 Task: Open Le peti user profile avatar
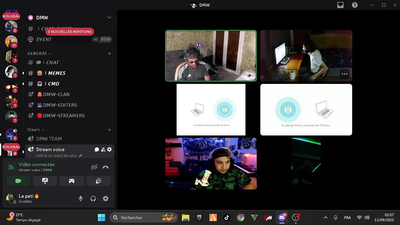pos(11,198)
